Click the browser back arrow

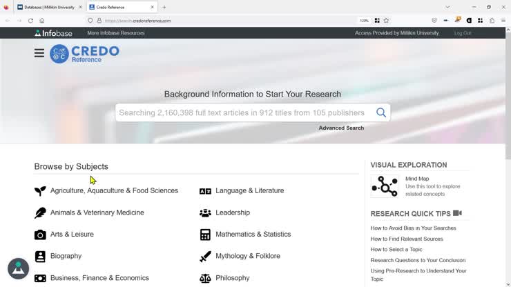tap(8, 21)
